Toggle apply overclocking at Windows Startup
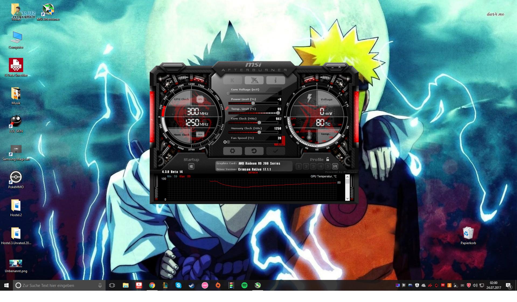The height and width of the screenshot is (302, 517). click(191, 166)
